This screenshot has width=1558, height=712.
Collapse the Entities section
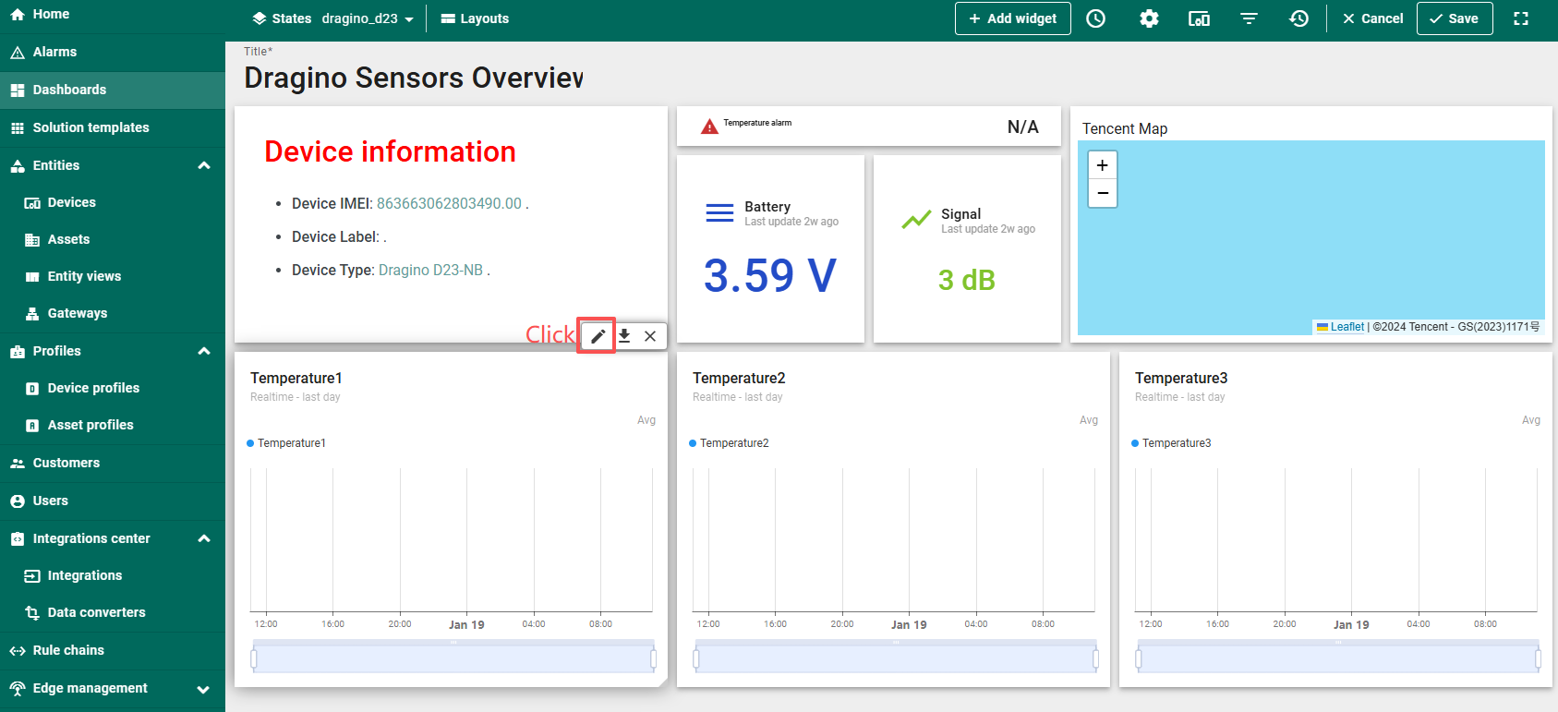pyautogui.click(x=204, y=165)
